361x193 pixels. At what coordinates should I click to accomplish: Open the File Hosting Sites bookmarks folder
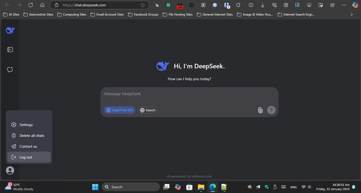[178, 15]
